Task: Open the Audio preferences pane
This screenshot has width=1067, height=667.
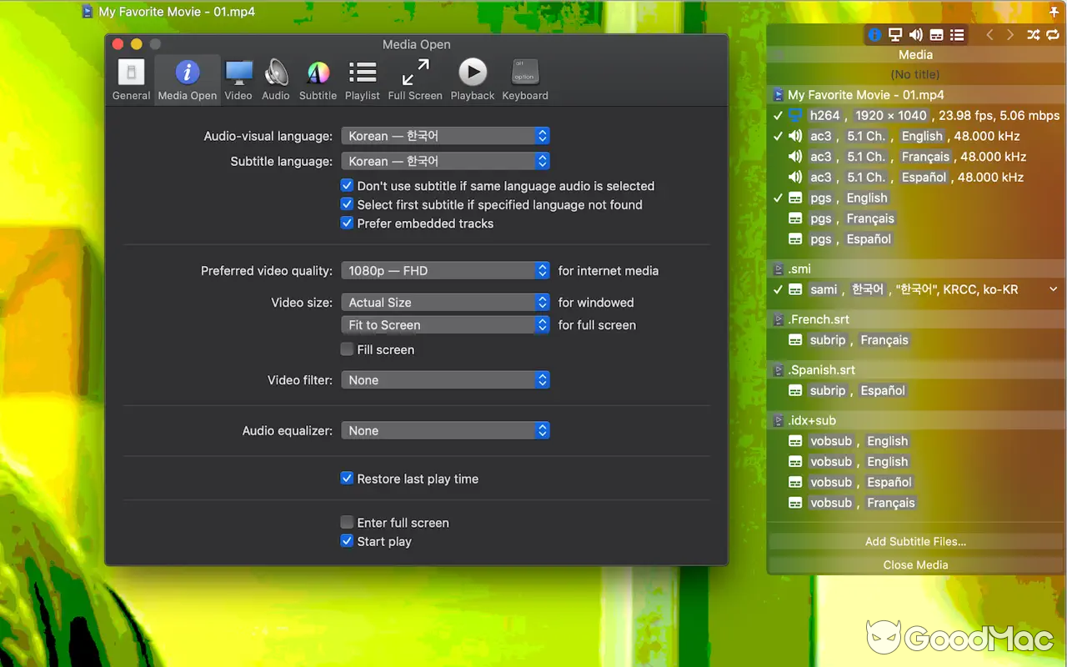Action: click(275, 78)
